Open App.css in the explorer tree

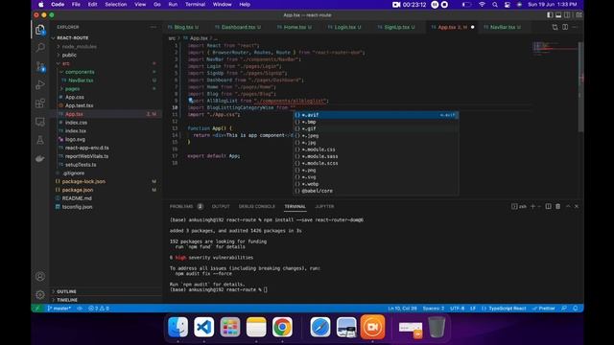pyautogui.click(x=75, y=97)
